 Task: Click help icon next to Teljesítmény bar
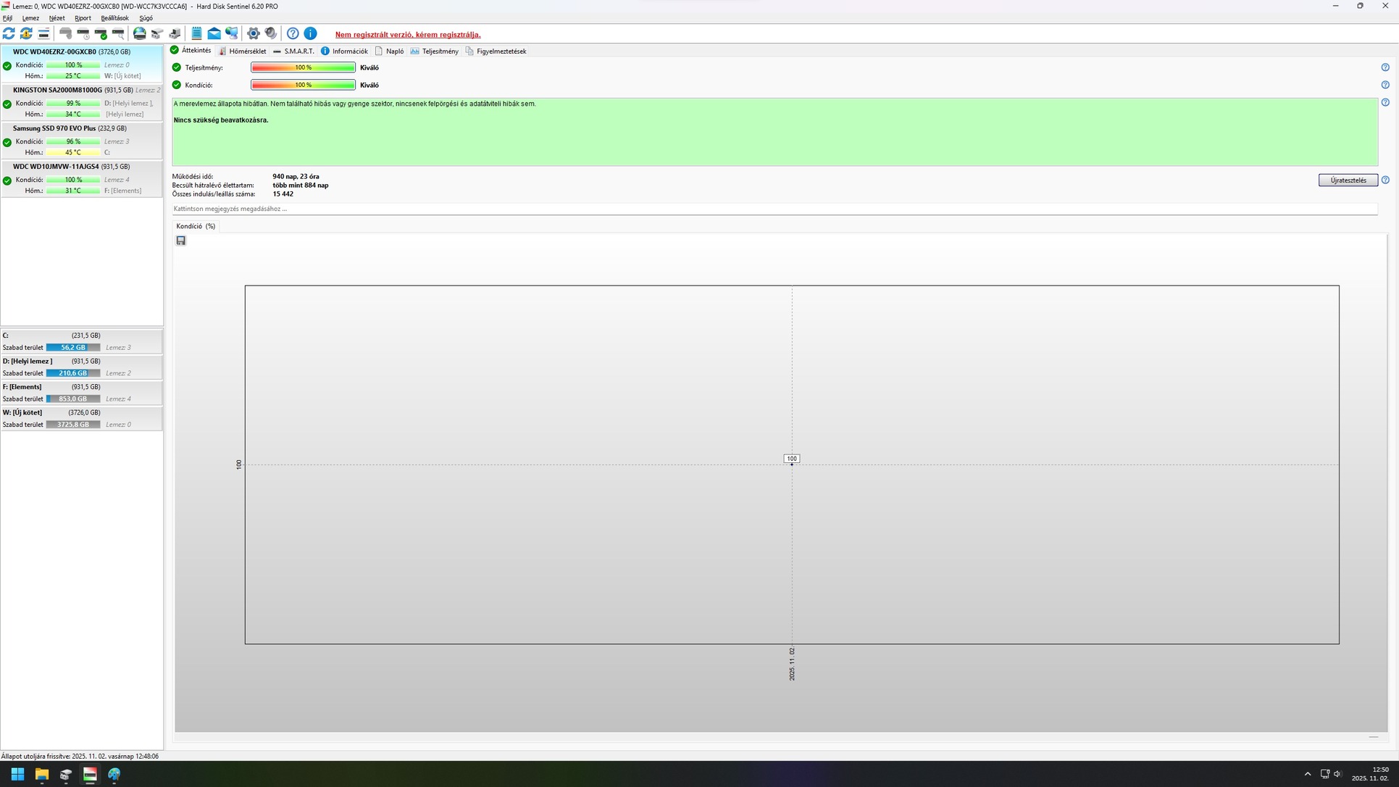click(x=1385, y=67)
